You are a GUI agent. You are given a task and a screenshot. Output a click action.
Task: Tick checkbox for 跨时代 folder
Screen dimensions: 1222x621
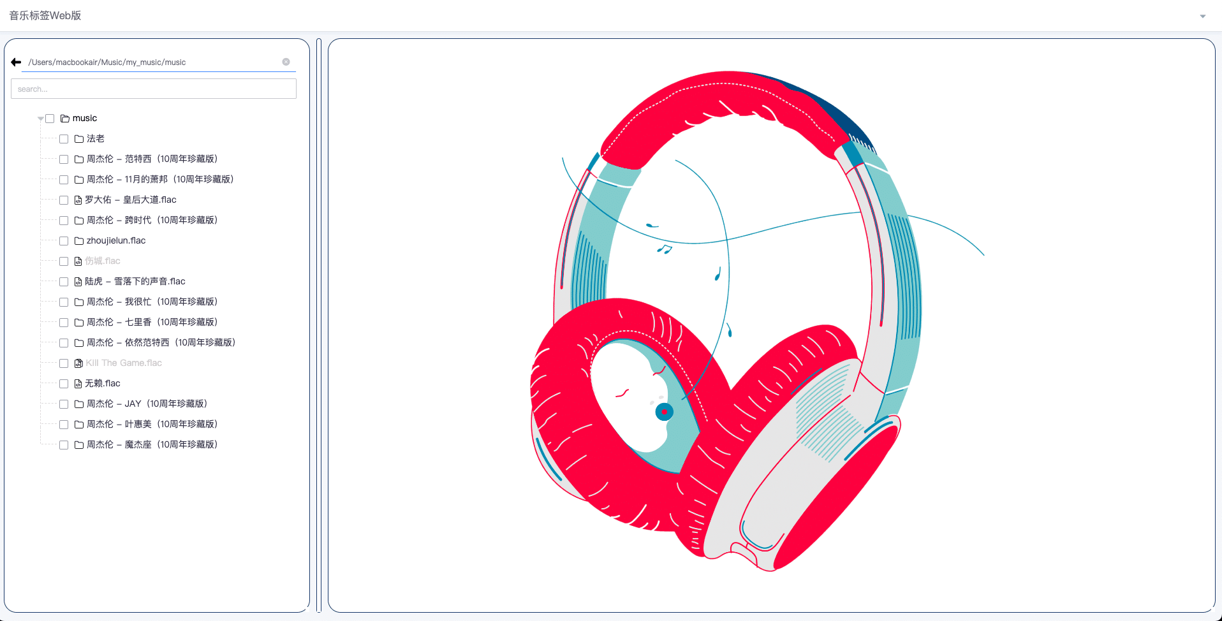point(64,221)
